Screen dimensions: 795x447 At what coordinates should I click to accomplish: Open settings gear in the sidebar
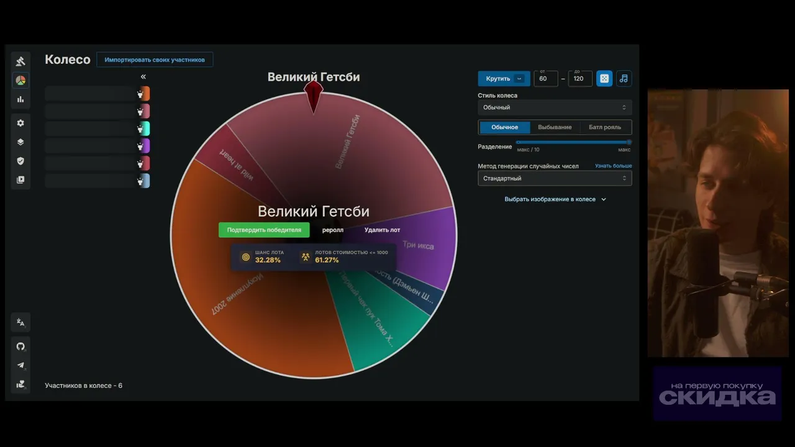point(20,123)
